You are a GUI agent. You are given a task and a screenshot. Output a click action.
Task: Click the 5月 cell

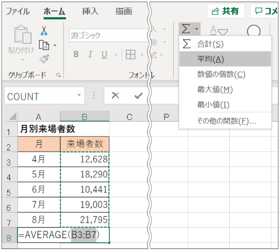pyautogui.click(x=39, y=174)
